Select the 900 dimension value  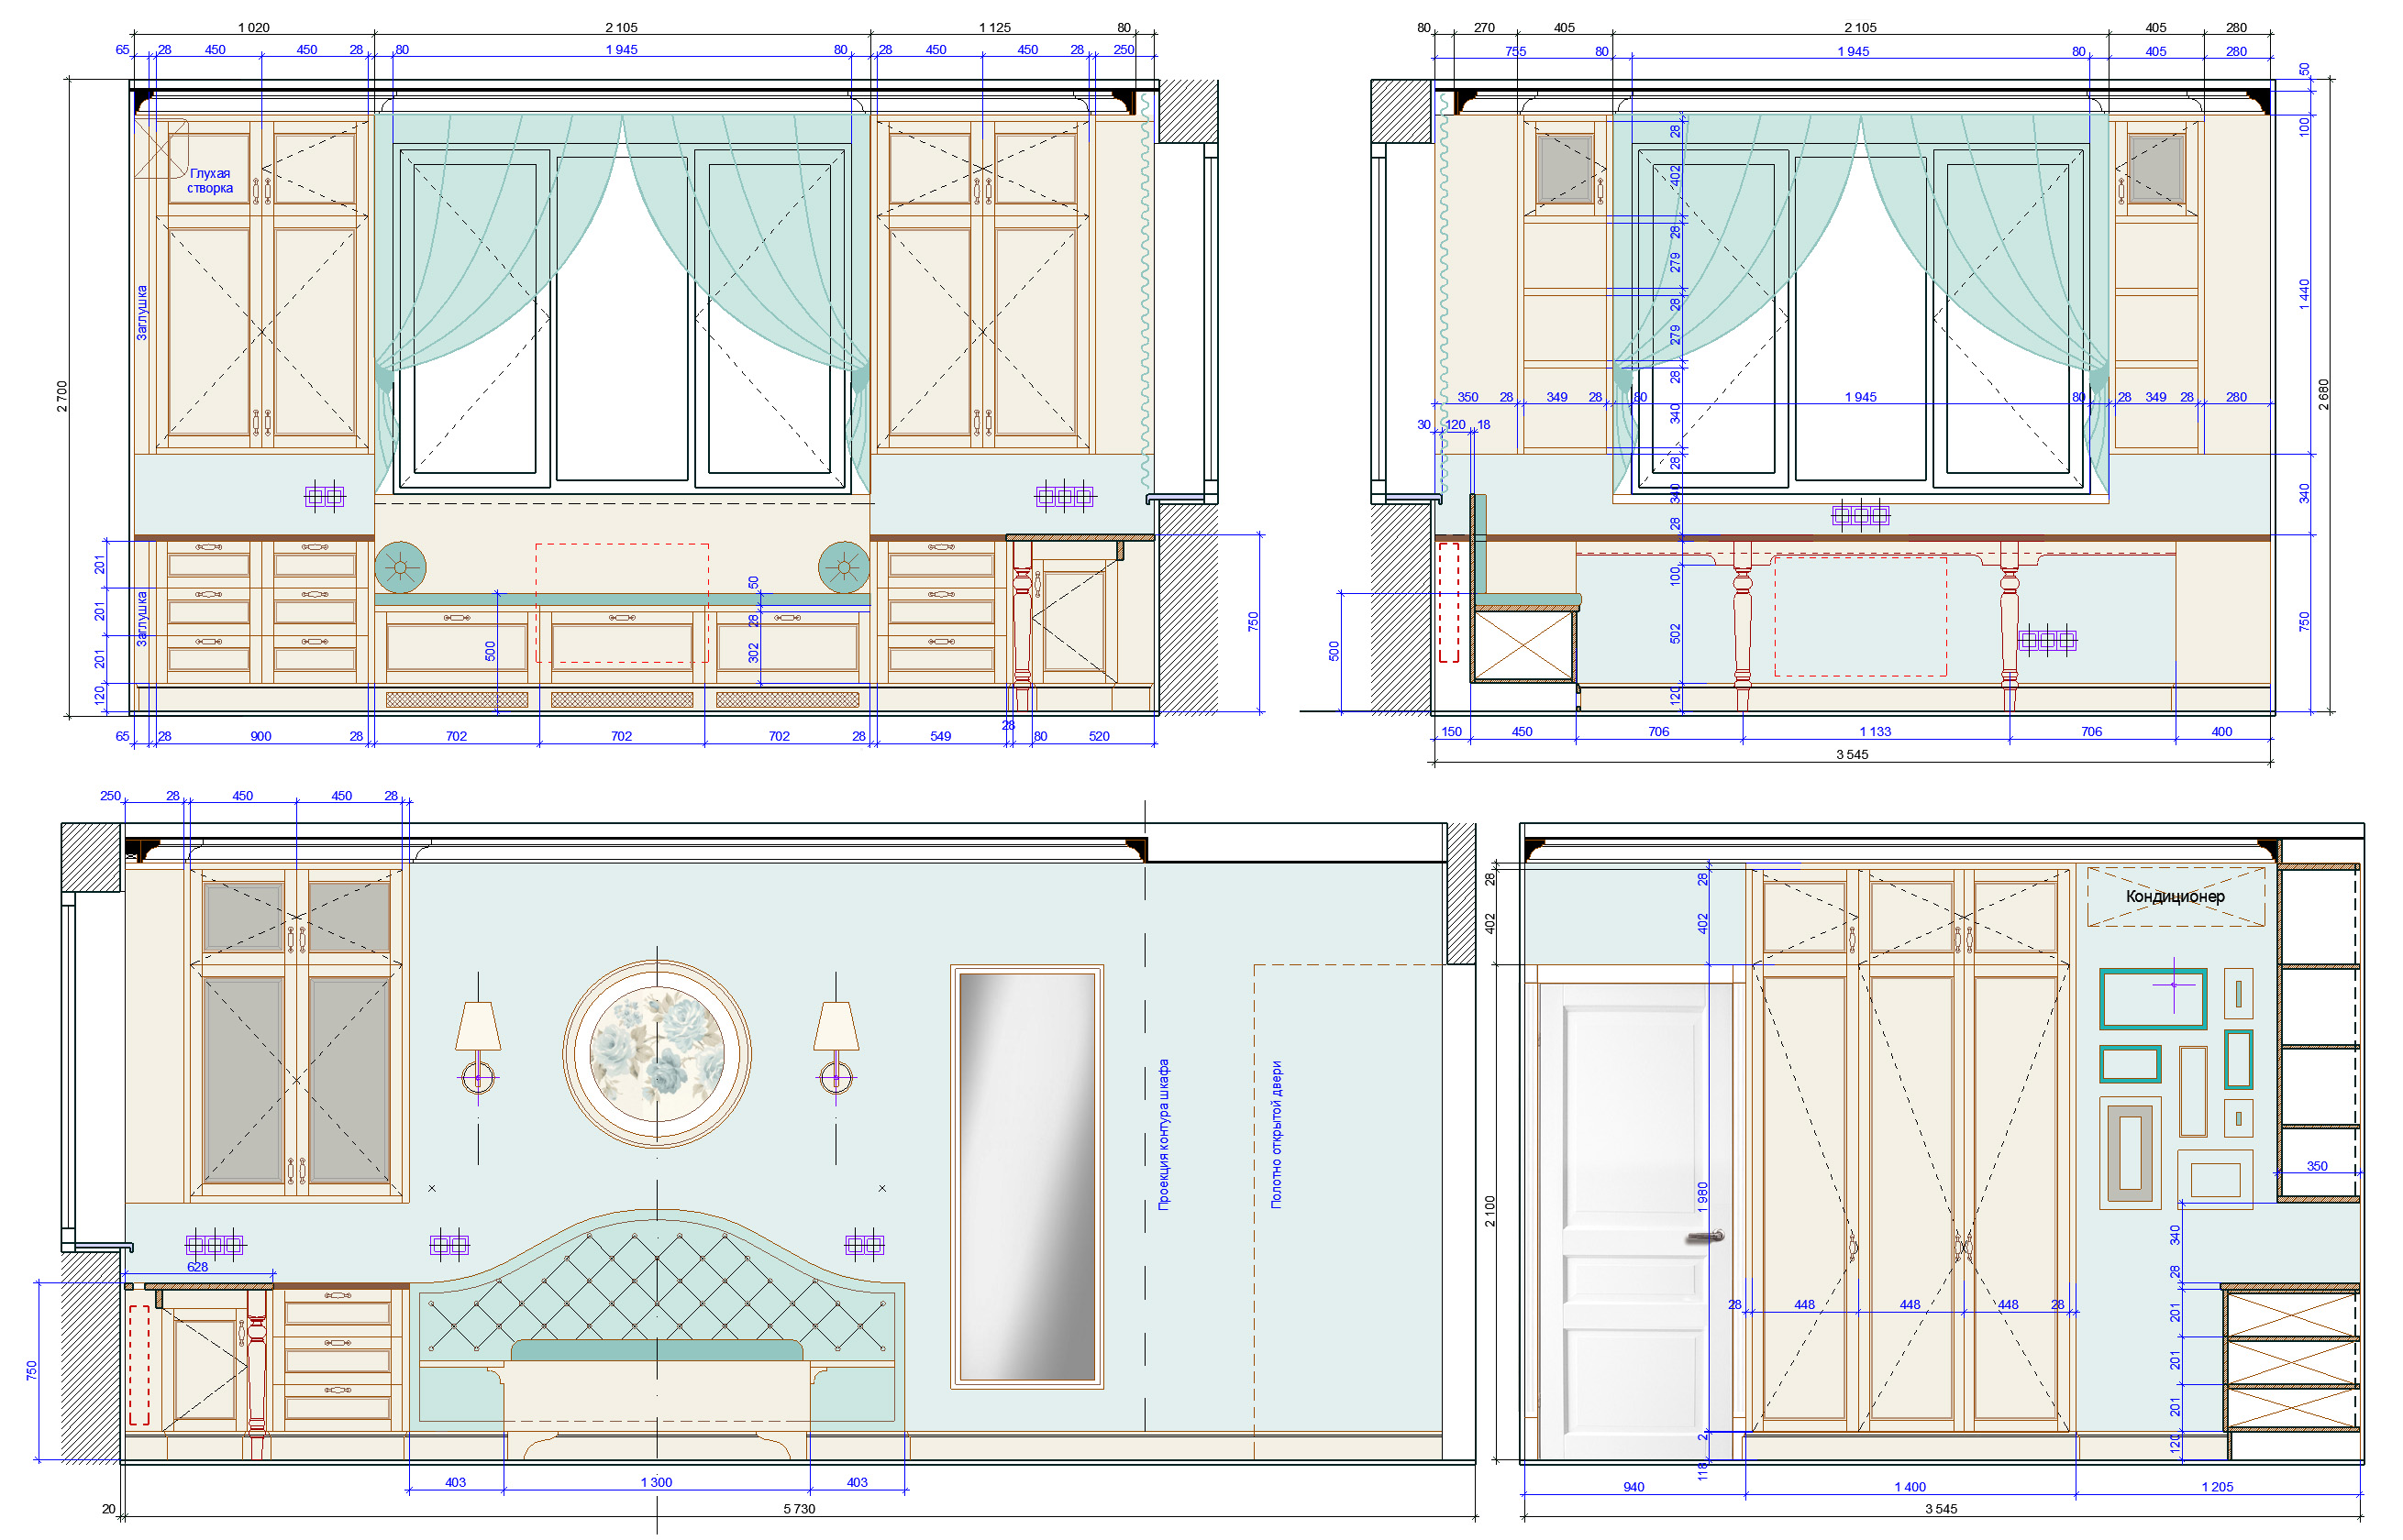(260, 736)
